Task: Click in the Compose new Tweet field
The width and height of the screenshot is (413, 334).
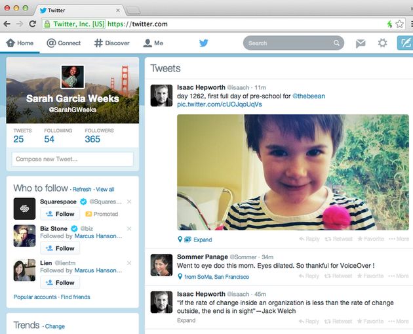Action: click(x=72, y=159)
